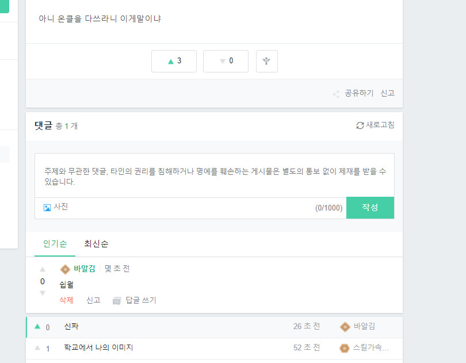Focus the comment text input area
Viewport: 466px width, 363px height.
pyautogui.click(x=215, y=175)
